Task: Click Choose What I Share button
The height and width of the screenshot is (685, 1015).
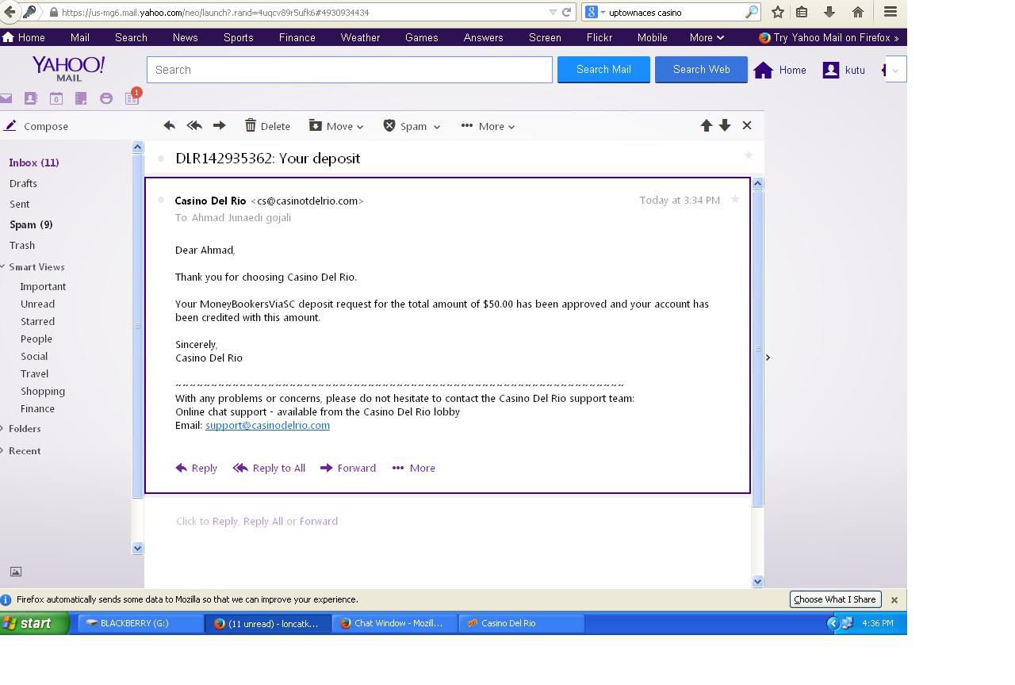Action: [834, 599]
